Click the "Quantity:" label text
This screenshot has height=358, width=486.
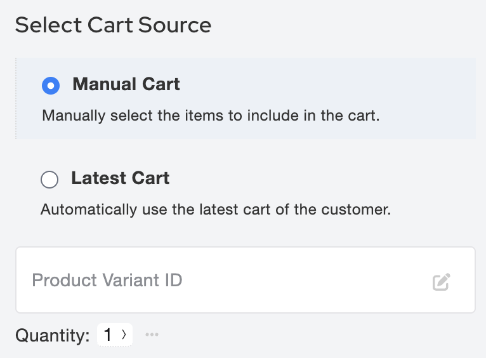click(x=53, y=335)
